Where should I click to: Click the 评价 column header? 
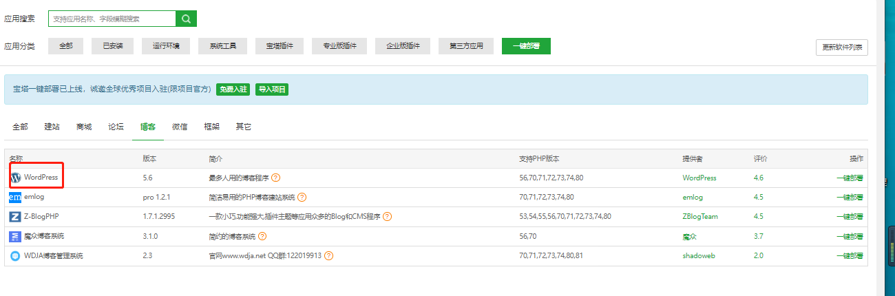click(761, 158)
